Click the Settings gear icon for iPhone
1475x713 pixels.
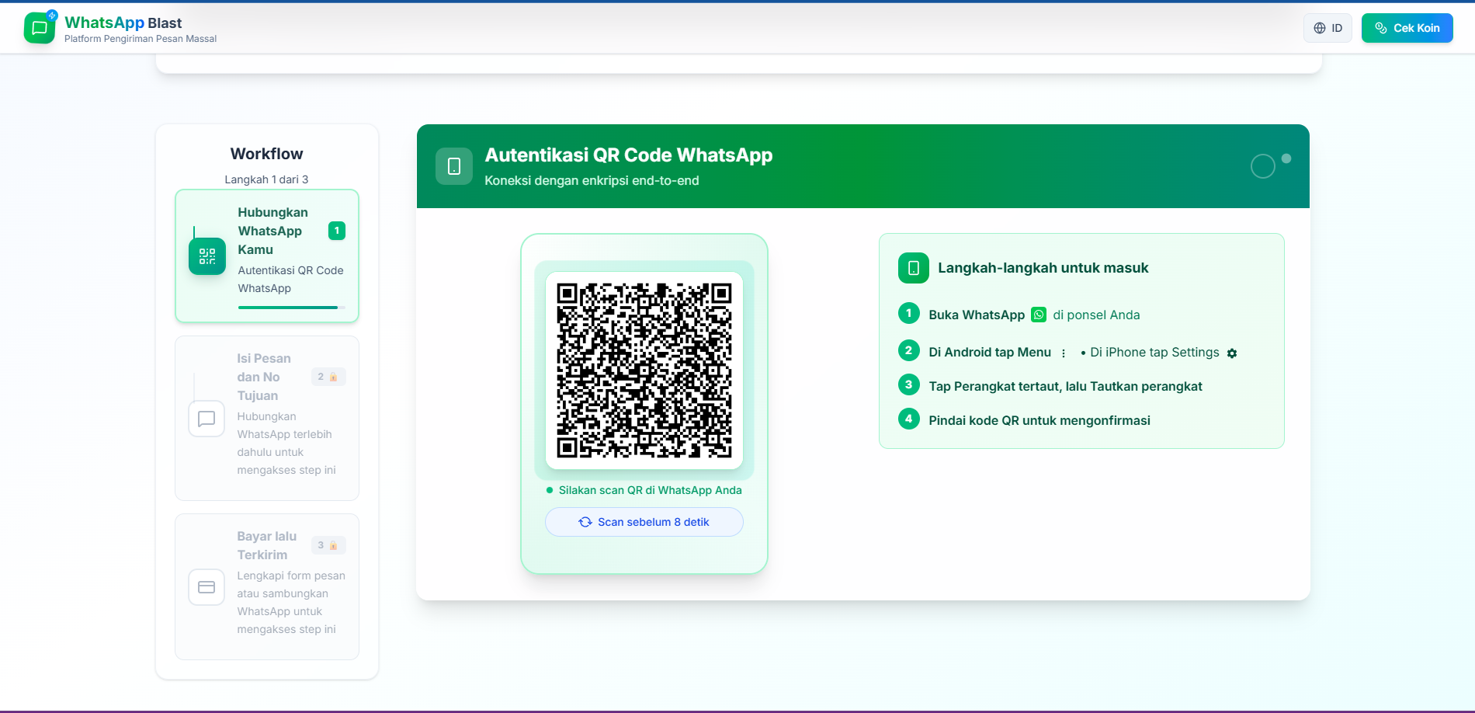pos(1232,353)
